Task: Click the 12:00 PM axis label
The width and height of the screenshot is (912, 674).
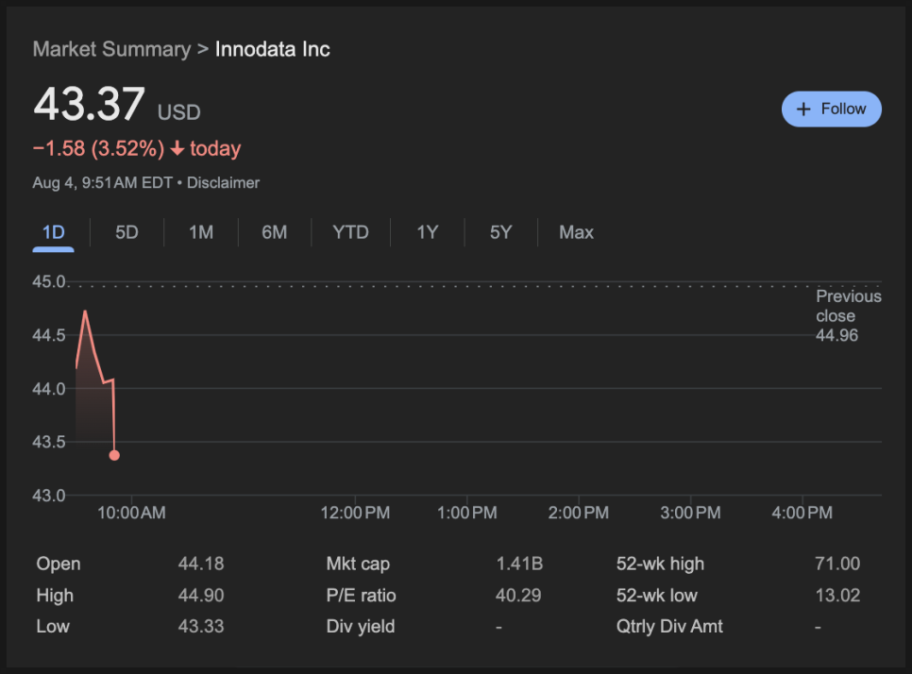Action: click(355, 513)
